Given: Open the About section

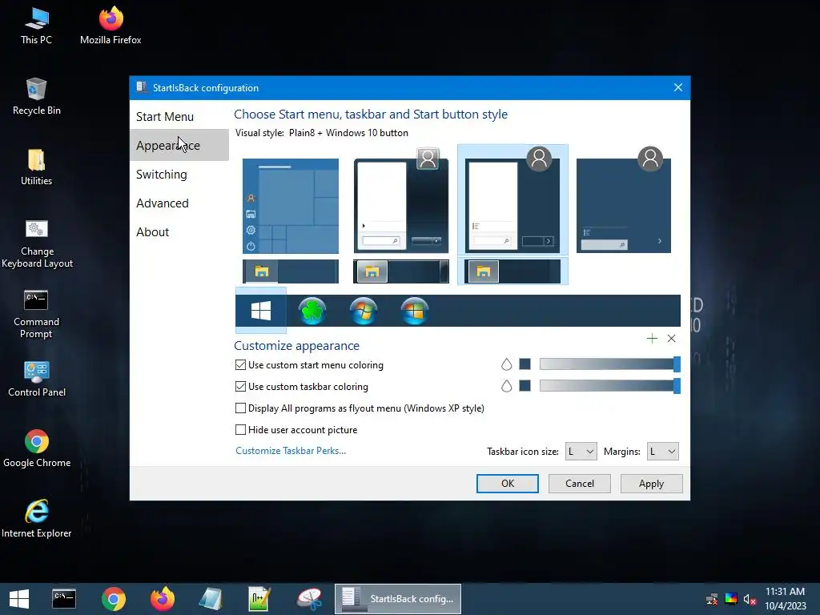Looking at the screenshot, I should pyautogui.click(x=179, y=231).
